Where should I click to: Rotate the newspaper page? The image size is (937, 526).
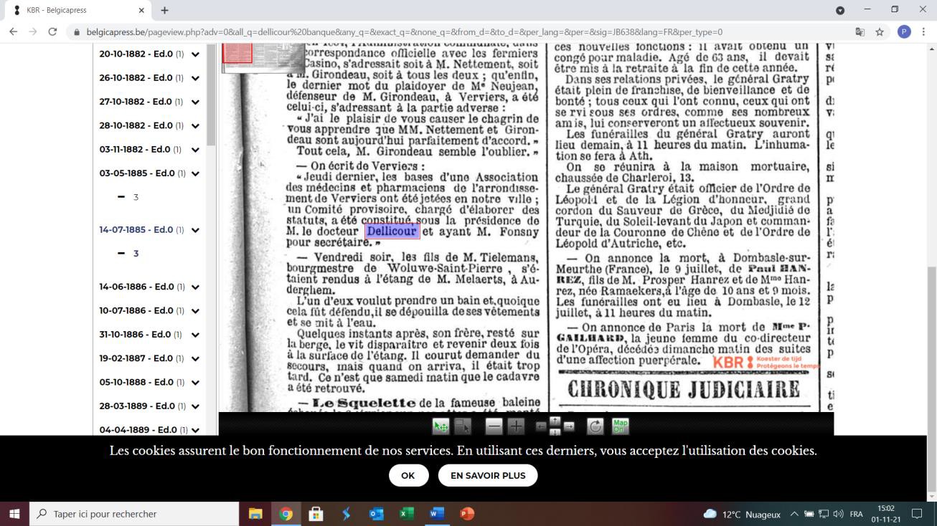pyautogui.click(x=595, y=426)
